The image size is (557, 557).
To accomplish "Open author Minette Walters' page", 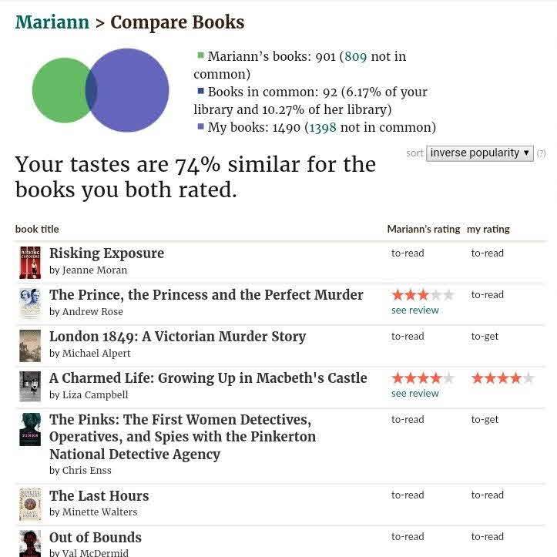I will point(99,512).
